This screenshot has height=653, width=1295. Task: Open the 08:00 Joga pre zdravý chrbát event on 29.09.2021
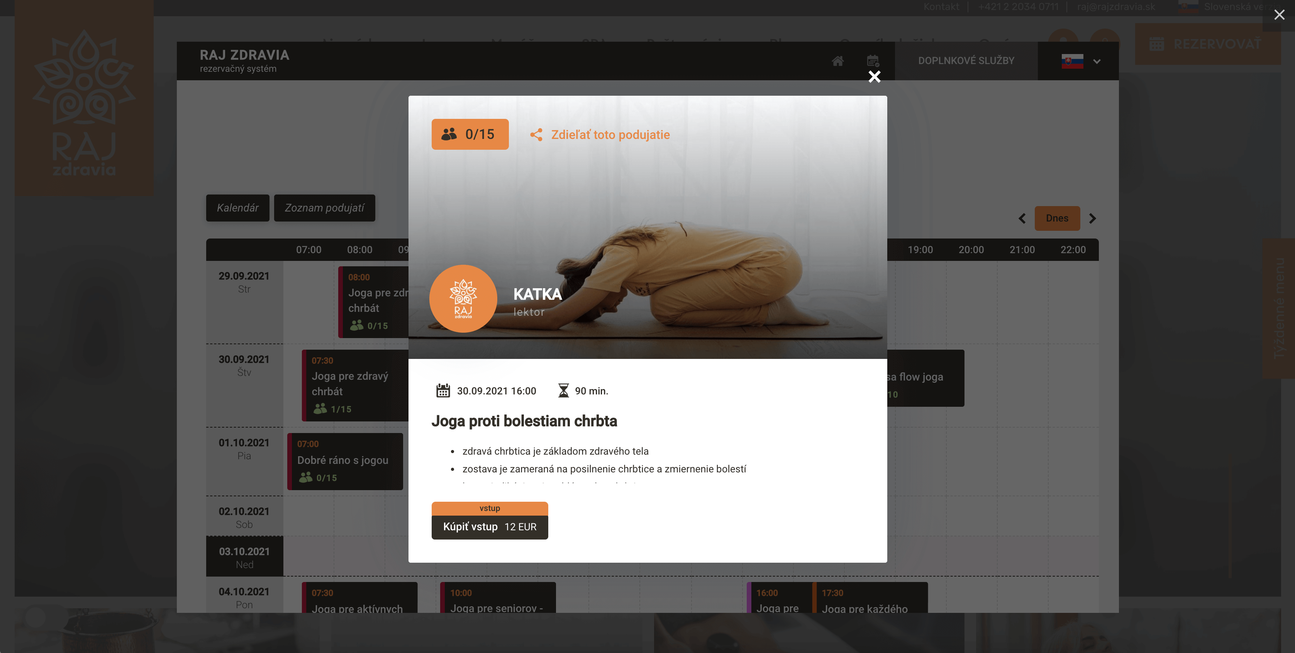point(373,302)
